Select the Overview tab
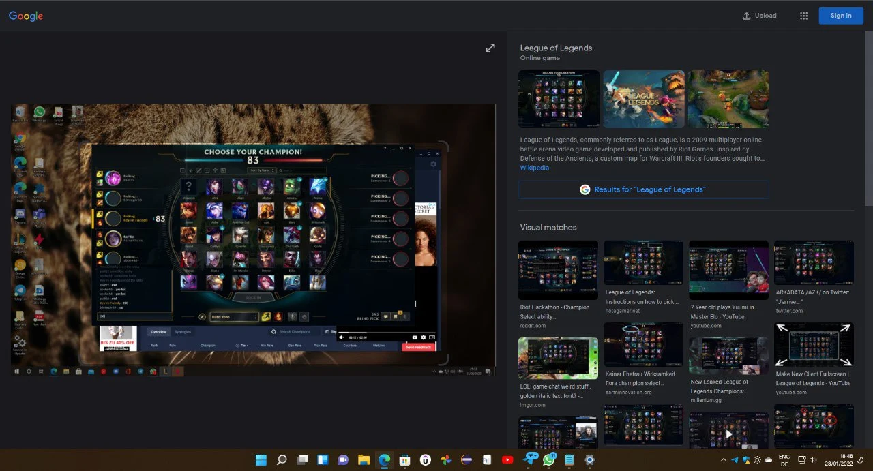Viewport: 873px width, 471px height. pos(158,332)
